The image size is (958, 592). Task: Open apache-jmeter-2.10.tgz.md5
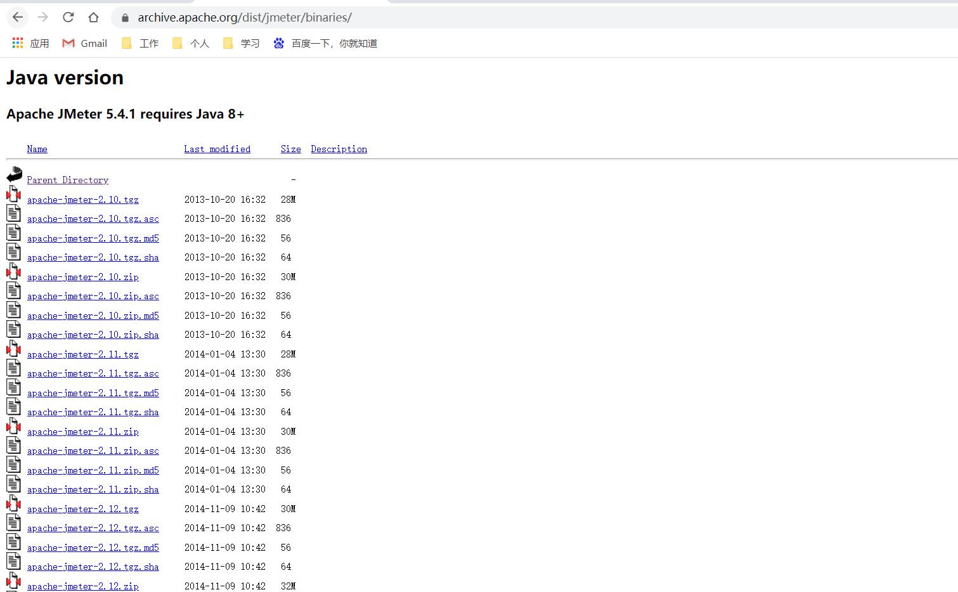click(93, 238)
